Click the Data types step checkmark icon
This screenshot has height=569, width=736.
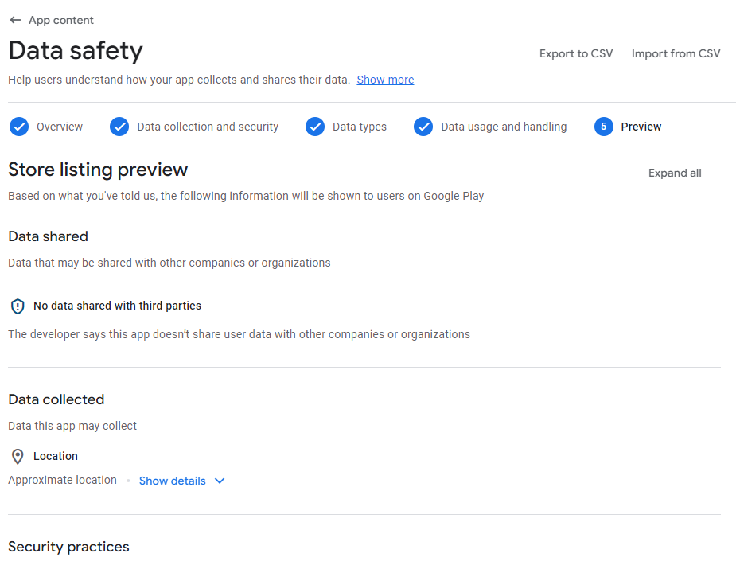pyautogui.click(x=315, y=127)
